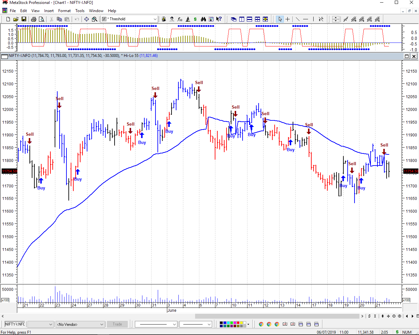Open the Insert menu
This screenshot has width=419, height=335.
coord(49,11)
